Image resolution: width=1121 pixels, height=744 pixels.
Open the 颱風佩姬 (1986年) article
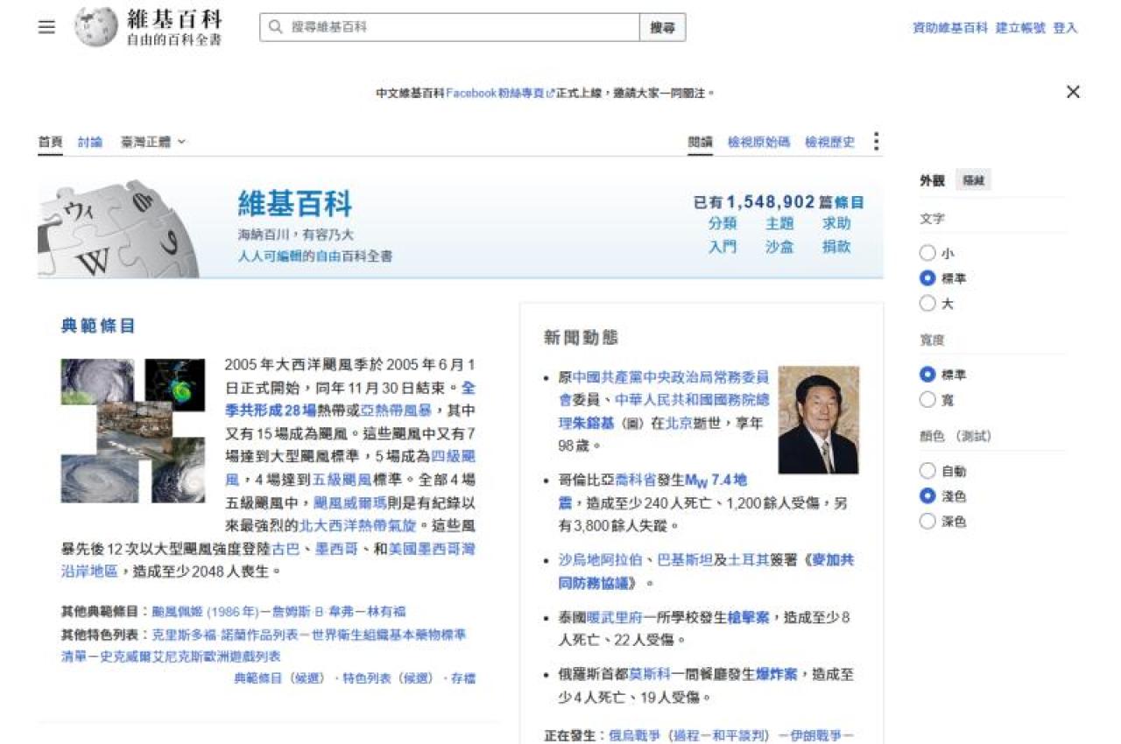(206, 611)
